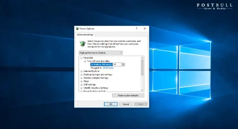Close the Power Options dialog
This screenshot has height=129, width=238.
145,28
